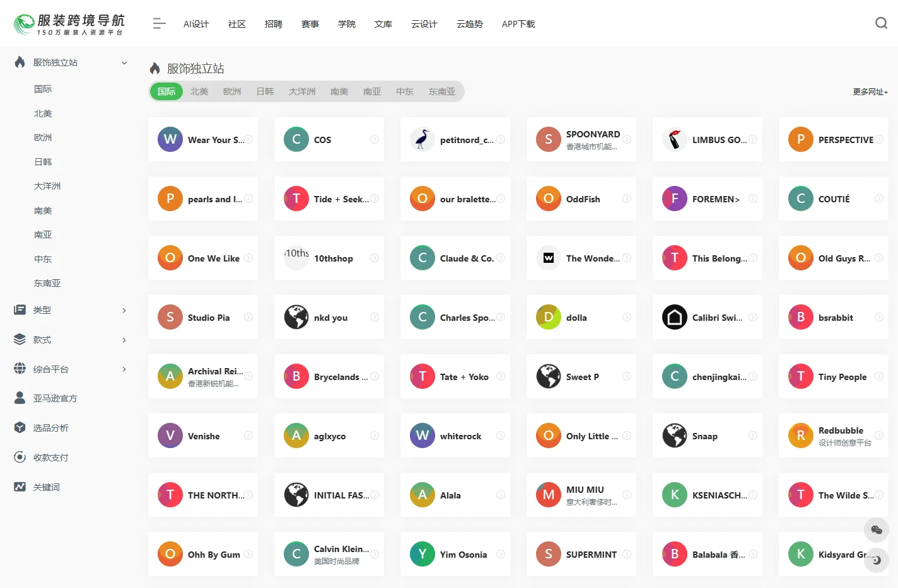Collapse the 服饰独立站 sidebar section chevron
The height and width of the screenshot is (588, 898).
point(124,62)
